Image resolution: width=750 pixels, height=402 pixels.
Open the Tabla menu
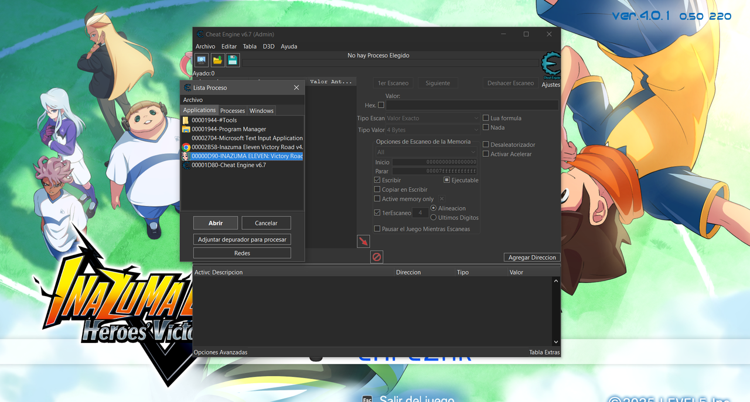point(250,47)
